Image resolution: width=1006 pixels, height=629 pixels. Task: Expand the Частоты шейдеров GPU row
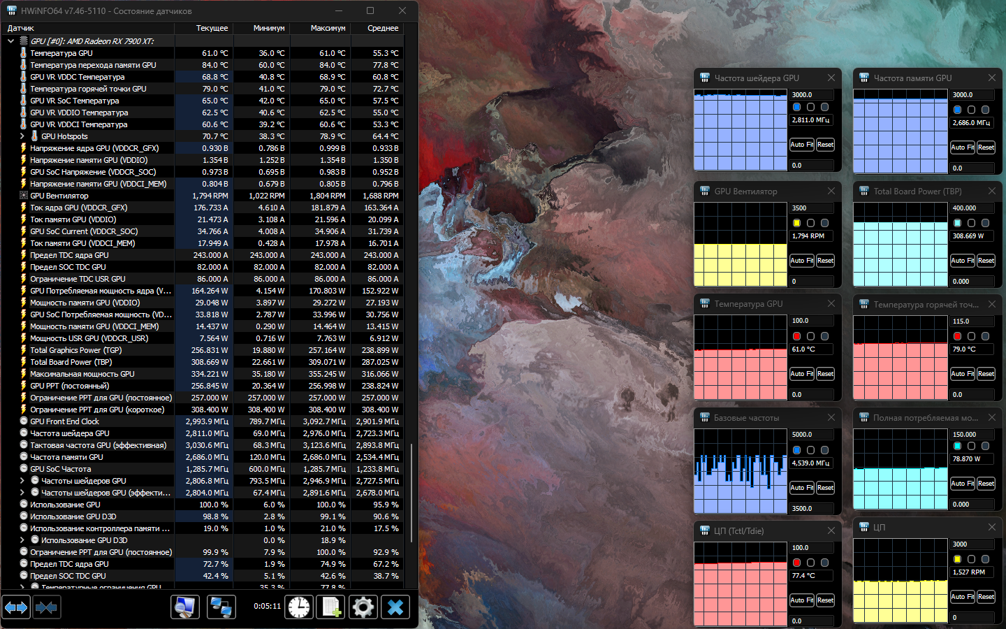(22, 481)
